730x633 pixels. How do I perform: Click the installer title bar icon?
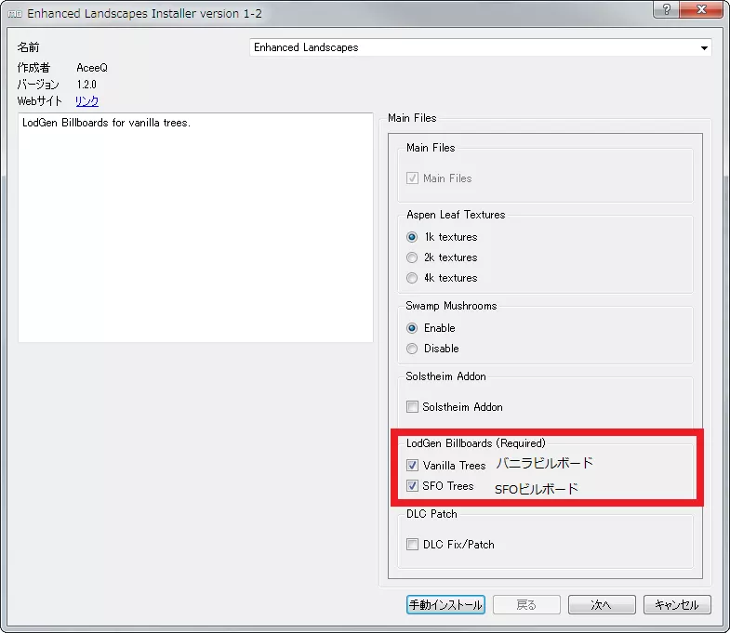(15, 14)
